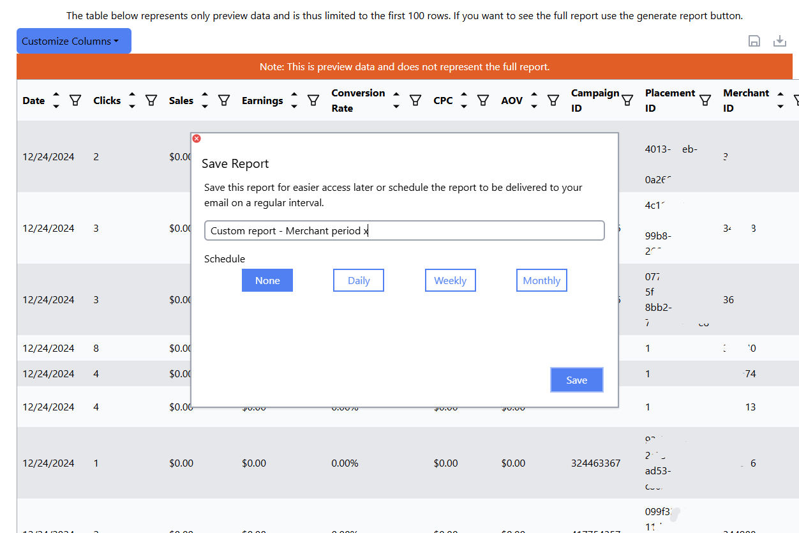Image resolution: width=799 pixels, height=533 pixels.
Task: Click campaign ID cell 324463367
Action: 596,463
